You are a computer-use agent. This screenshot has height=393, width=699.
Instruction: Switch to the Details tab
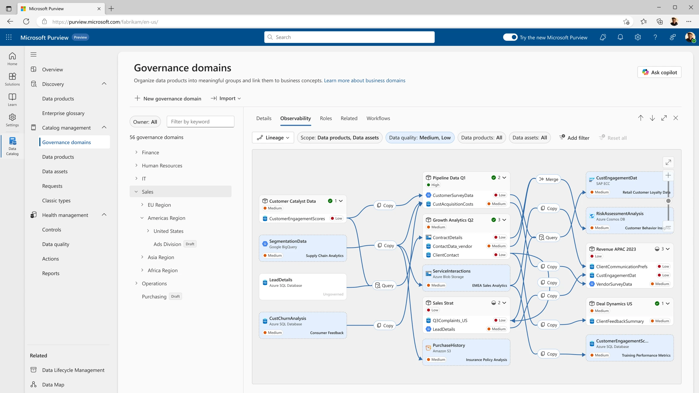(264, 118)
